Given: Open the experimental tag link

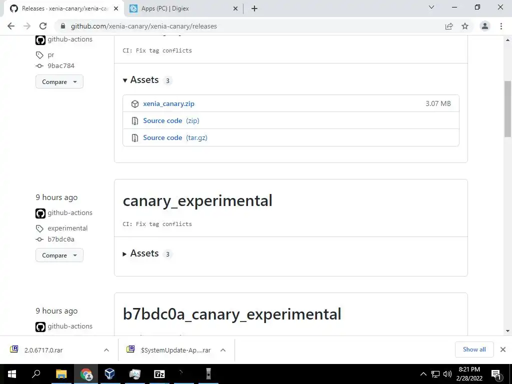Looking at the screenshot, I should coord(67,228).
